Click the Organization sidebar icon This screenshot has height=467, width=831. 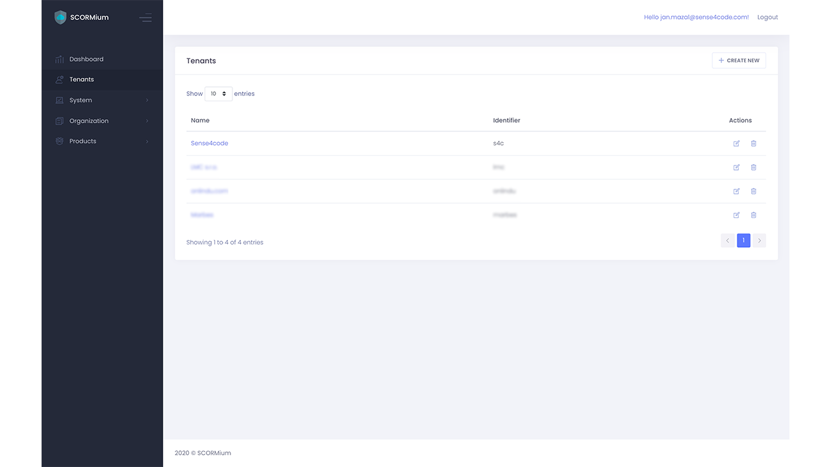60,121
